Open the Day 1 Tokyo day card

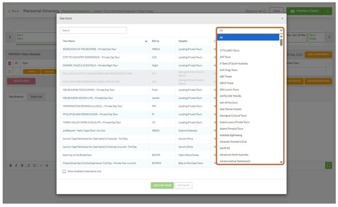36,37
